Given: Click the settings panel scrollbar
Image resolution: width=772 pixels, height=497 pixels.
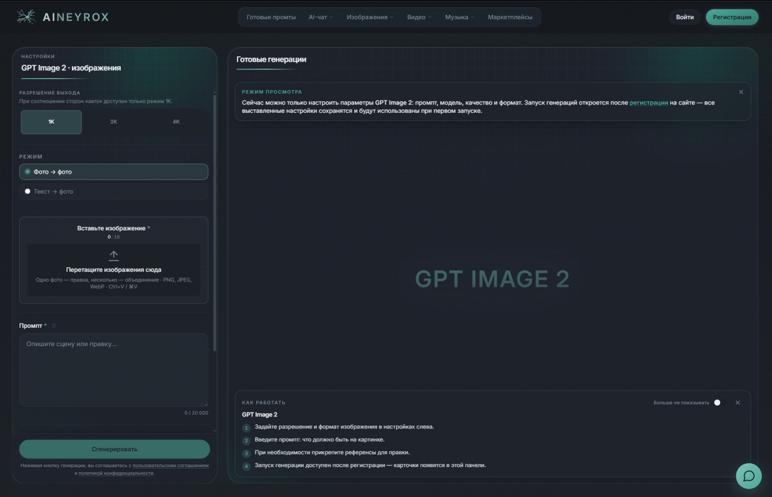Looking at the screenshot, I should tap(215, 223).
